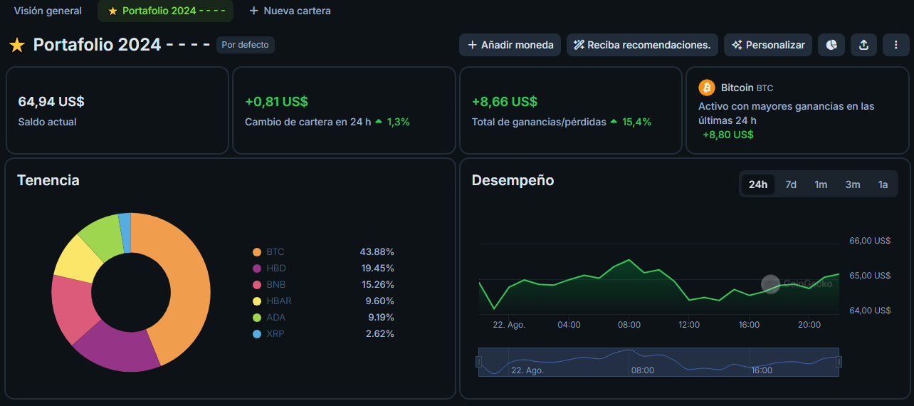Click the BTC orange legend swatch

point(257,252)
